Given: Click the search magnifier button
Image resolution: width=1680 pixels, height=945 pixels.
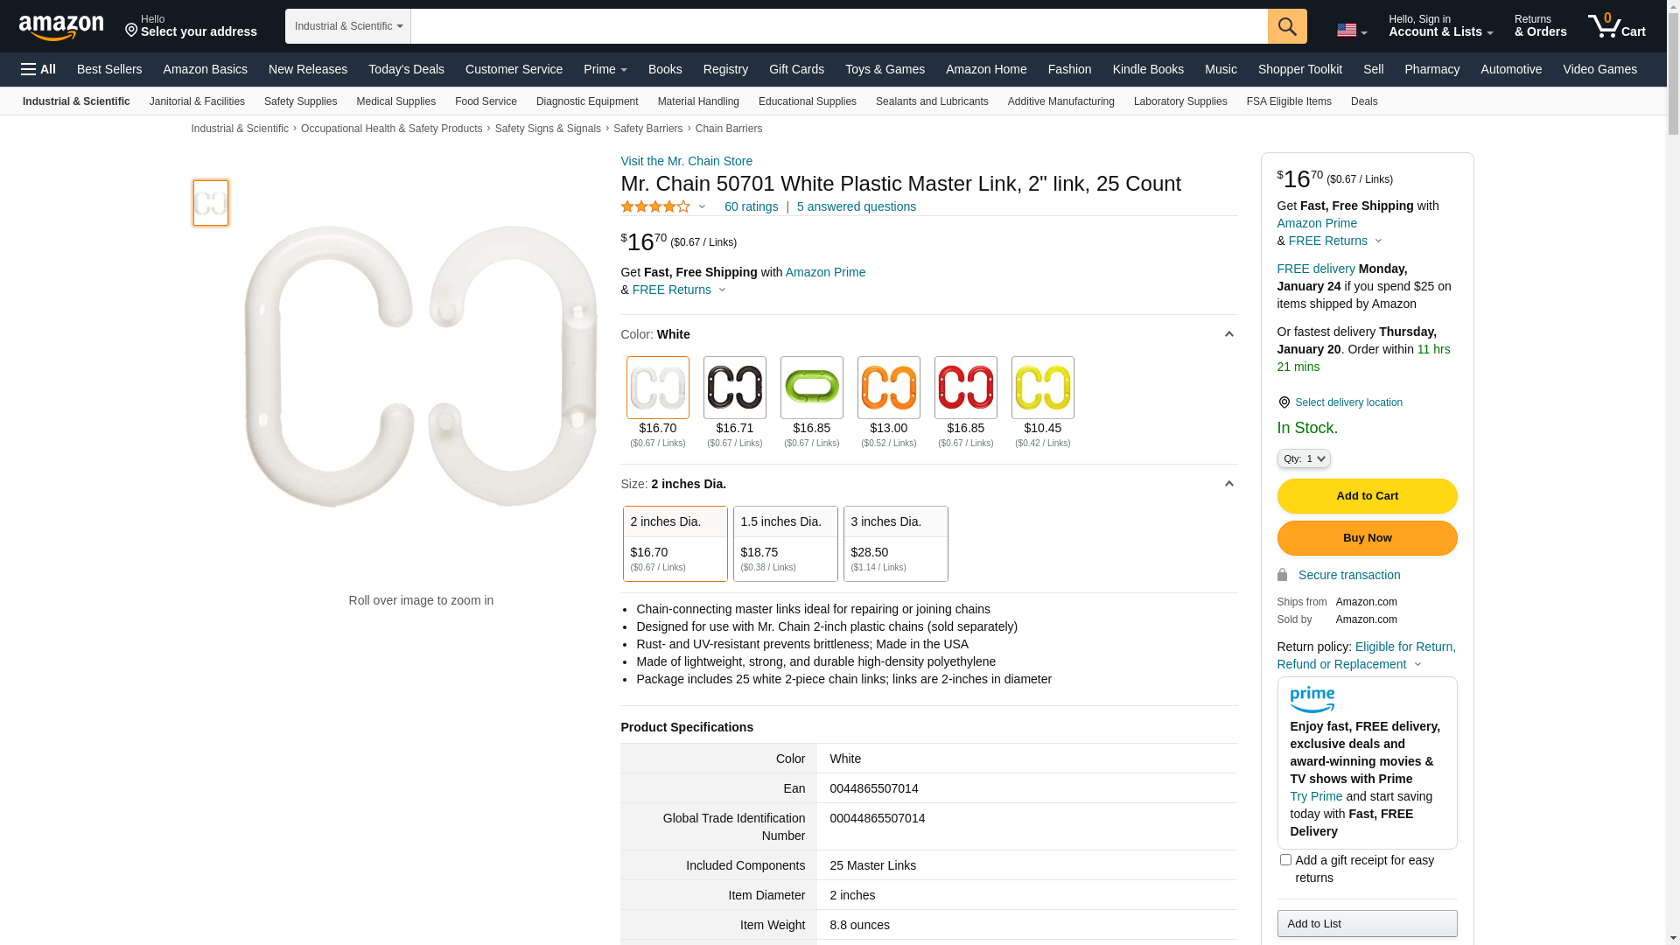Looking at the screenshot, I should click(x=1286, y=26).
